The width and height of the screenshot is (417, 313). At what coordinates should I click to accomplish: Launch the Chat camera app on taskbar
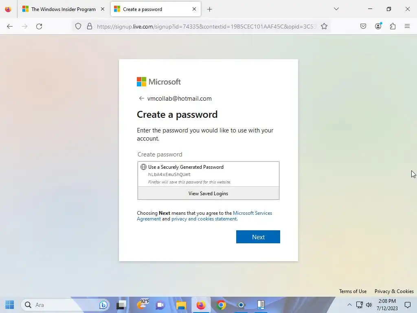click(160, 305)
